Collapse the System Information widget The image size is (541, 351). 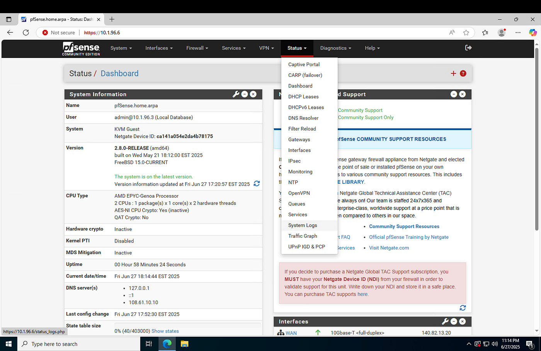(245, 94)
